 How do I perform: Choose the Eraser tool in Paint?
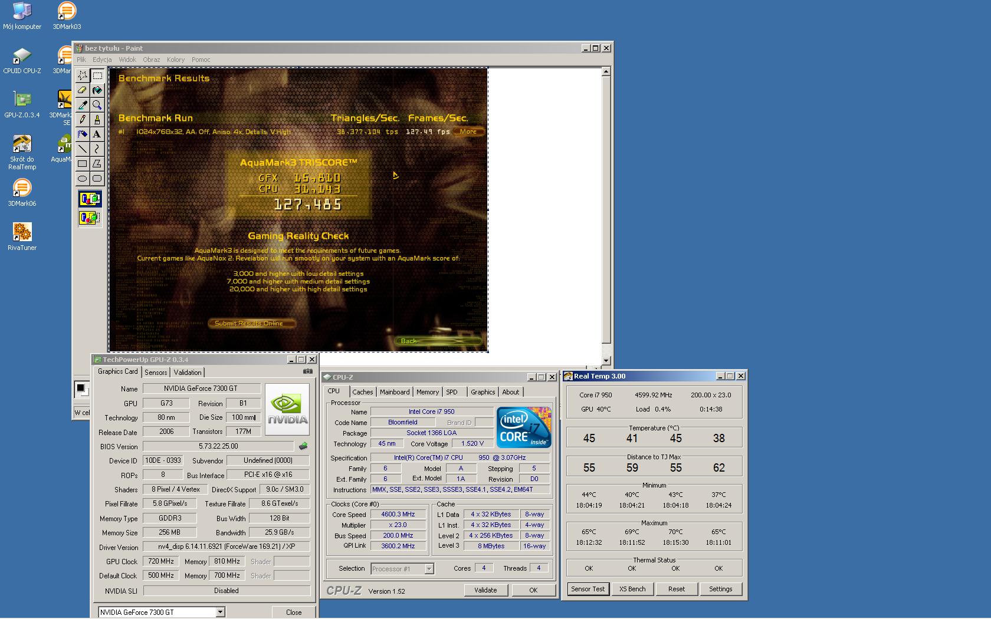click(83, 90)
